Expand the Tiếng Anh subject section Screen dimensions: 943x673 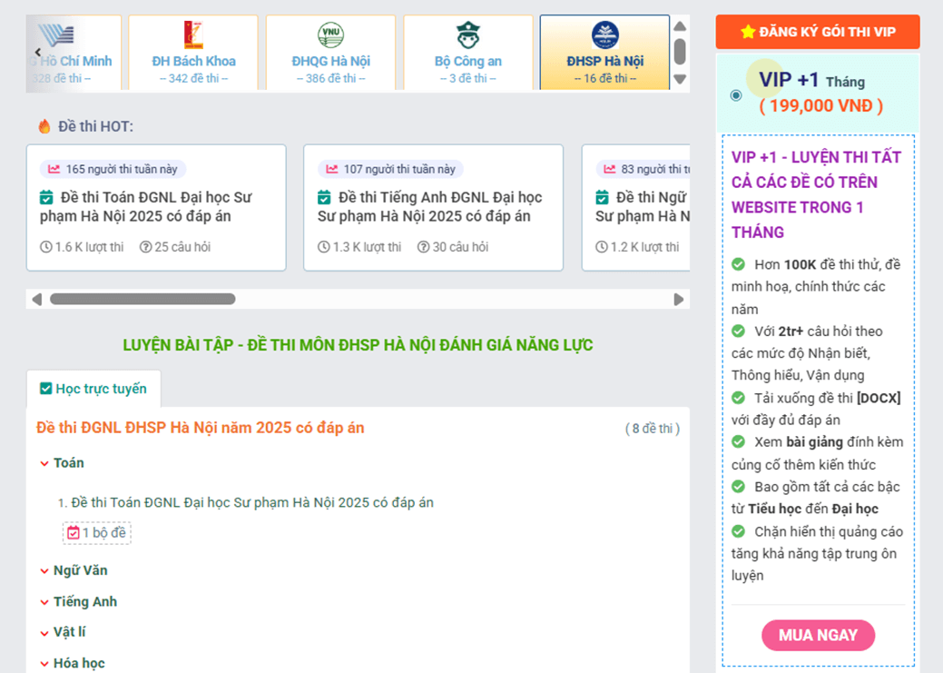point(44,602)
